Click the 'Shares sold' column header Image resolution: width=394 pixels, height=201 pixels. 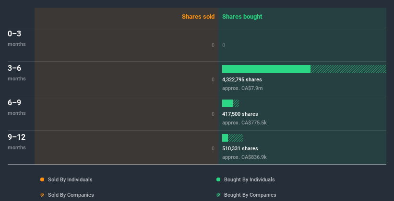pyautogui.click(x=198, y=17)
